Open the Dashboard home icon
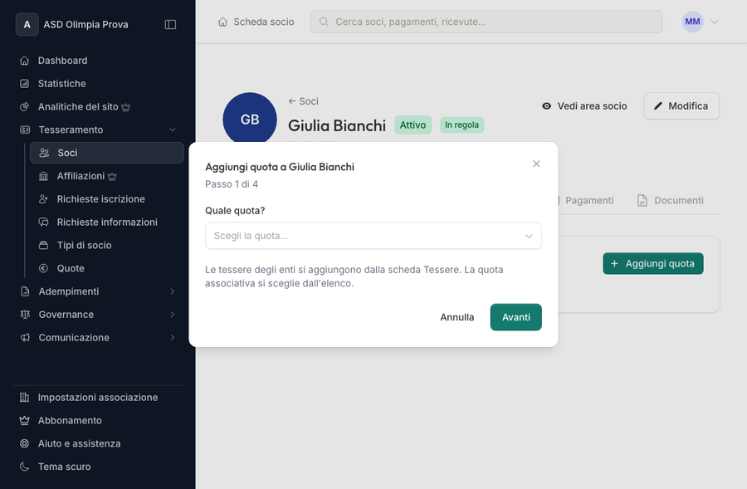Image resolution: width=747 pixels, height=489 pixels. point(24,61)
